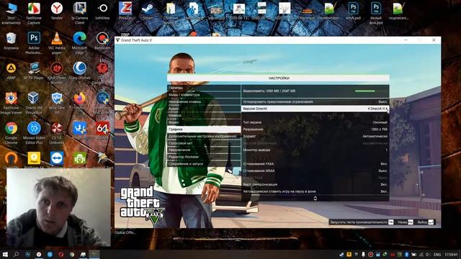
Task: Select the Bandicam desktop icon
Action: click(102, 41)
